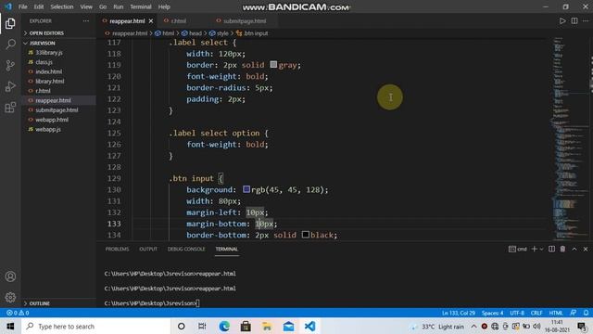Open library.html in the explorer
The width and height of the screenshot is (593, 334).
click(x=49, y=81)
